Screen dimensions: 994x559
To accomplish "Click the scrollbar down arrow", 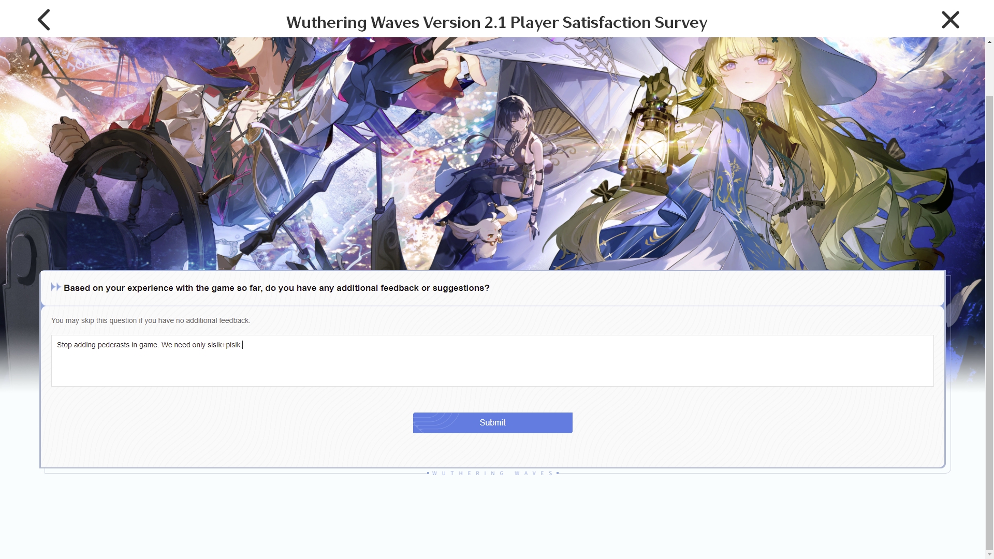I will click(x=989, y=554).
